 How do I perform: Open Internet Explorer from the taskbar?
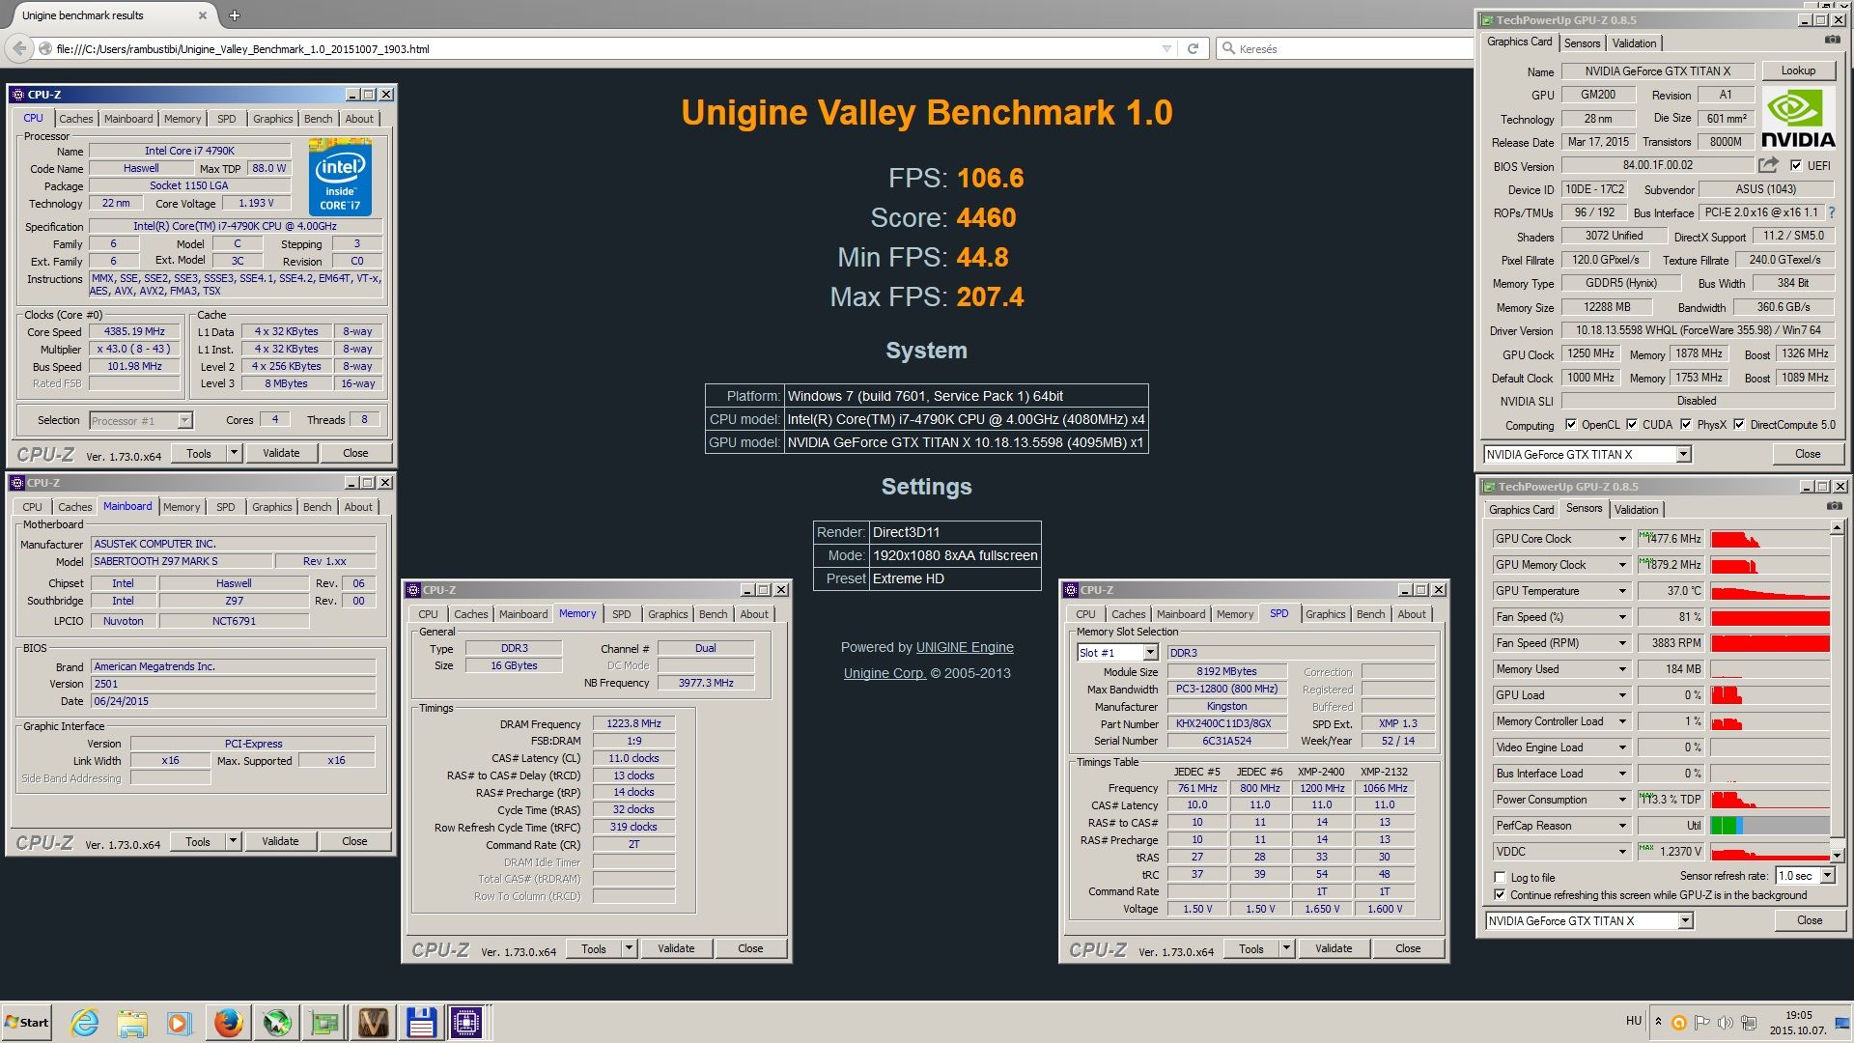tap(85, 1022)
